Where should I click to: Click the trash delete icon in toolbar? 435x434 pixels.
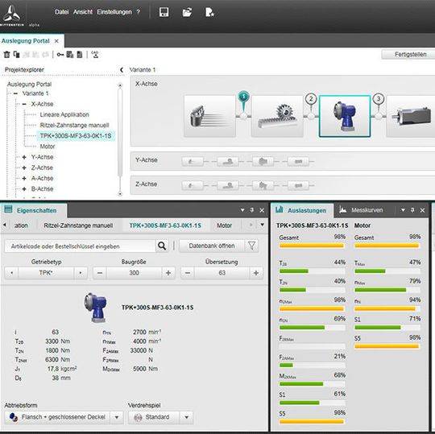tap(6, 55)
